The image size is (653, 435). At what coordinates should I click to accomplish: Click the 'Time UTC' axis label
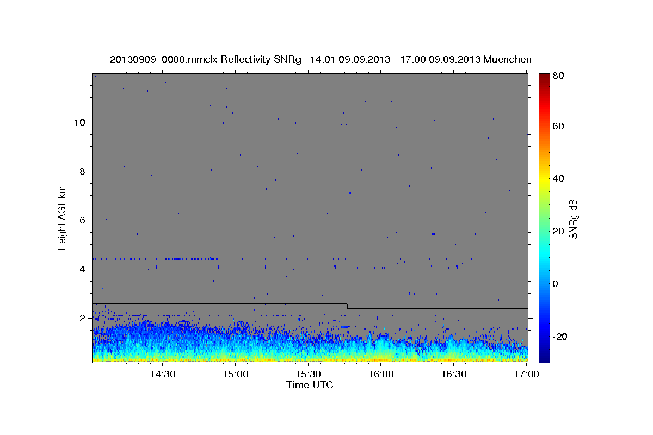310,385
